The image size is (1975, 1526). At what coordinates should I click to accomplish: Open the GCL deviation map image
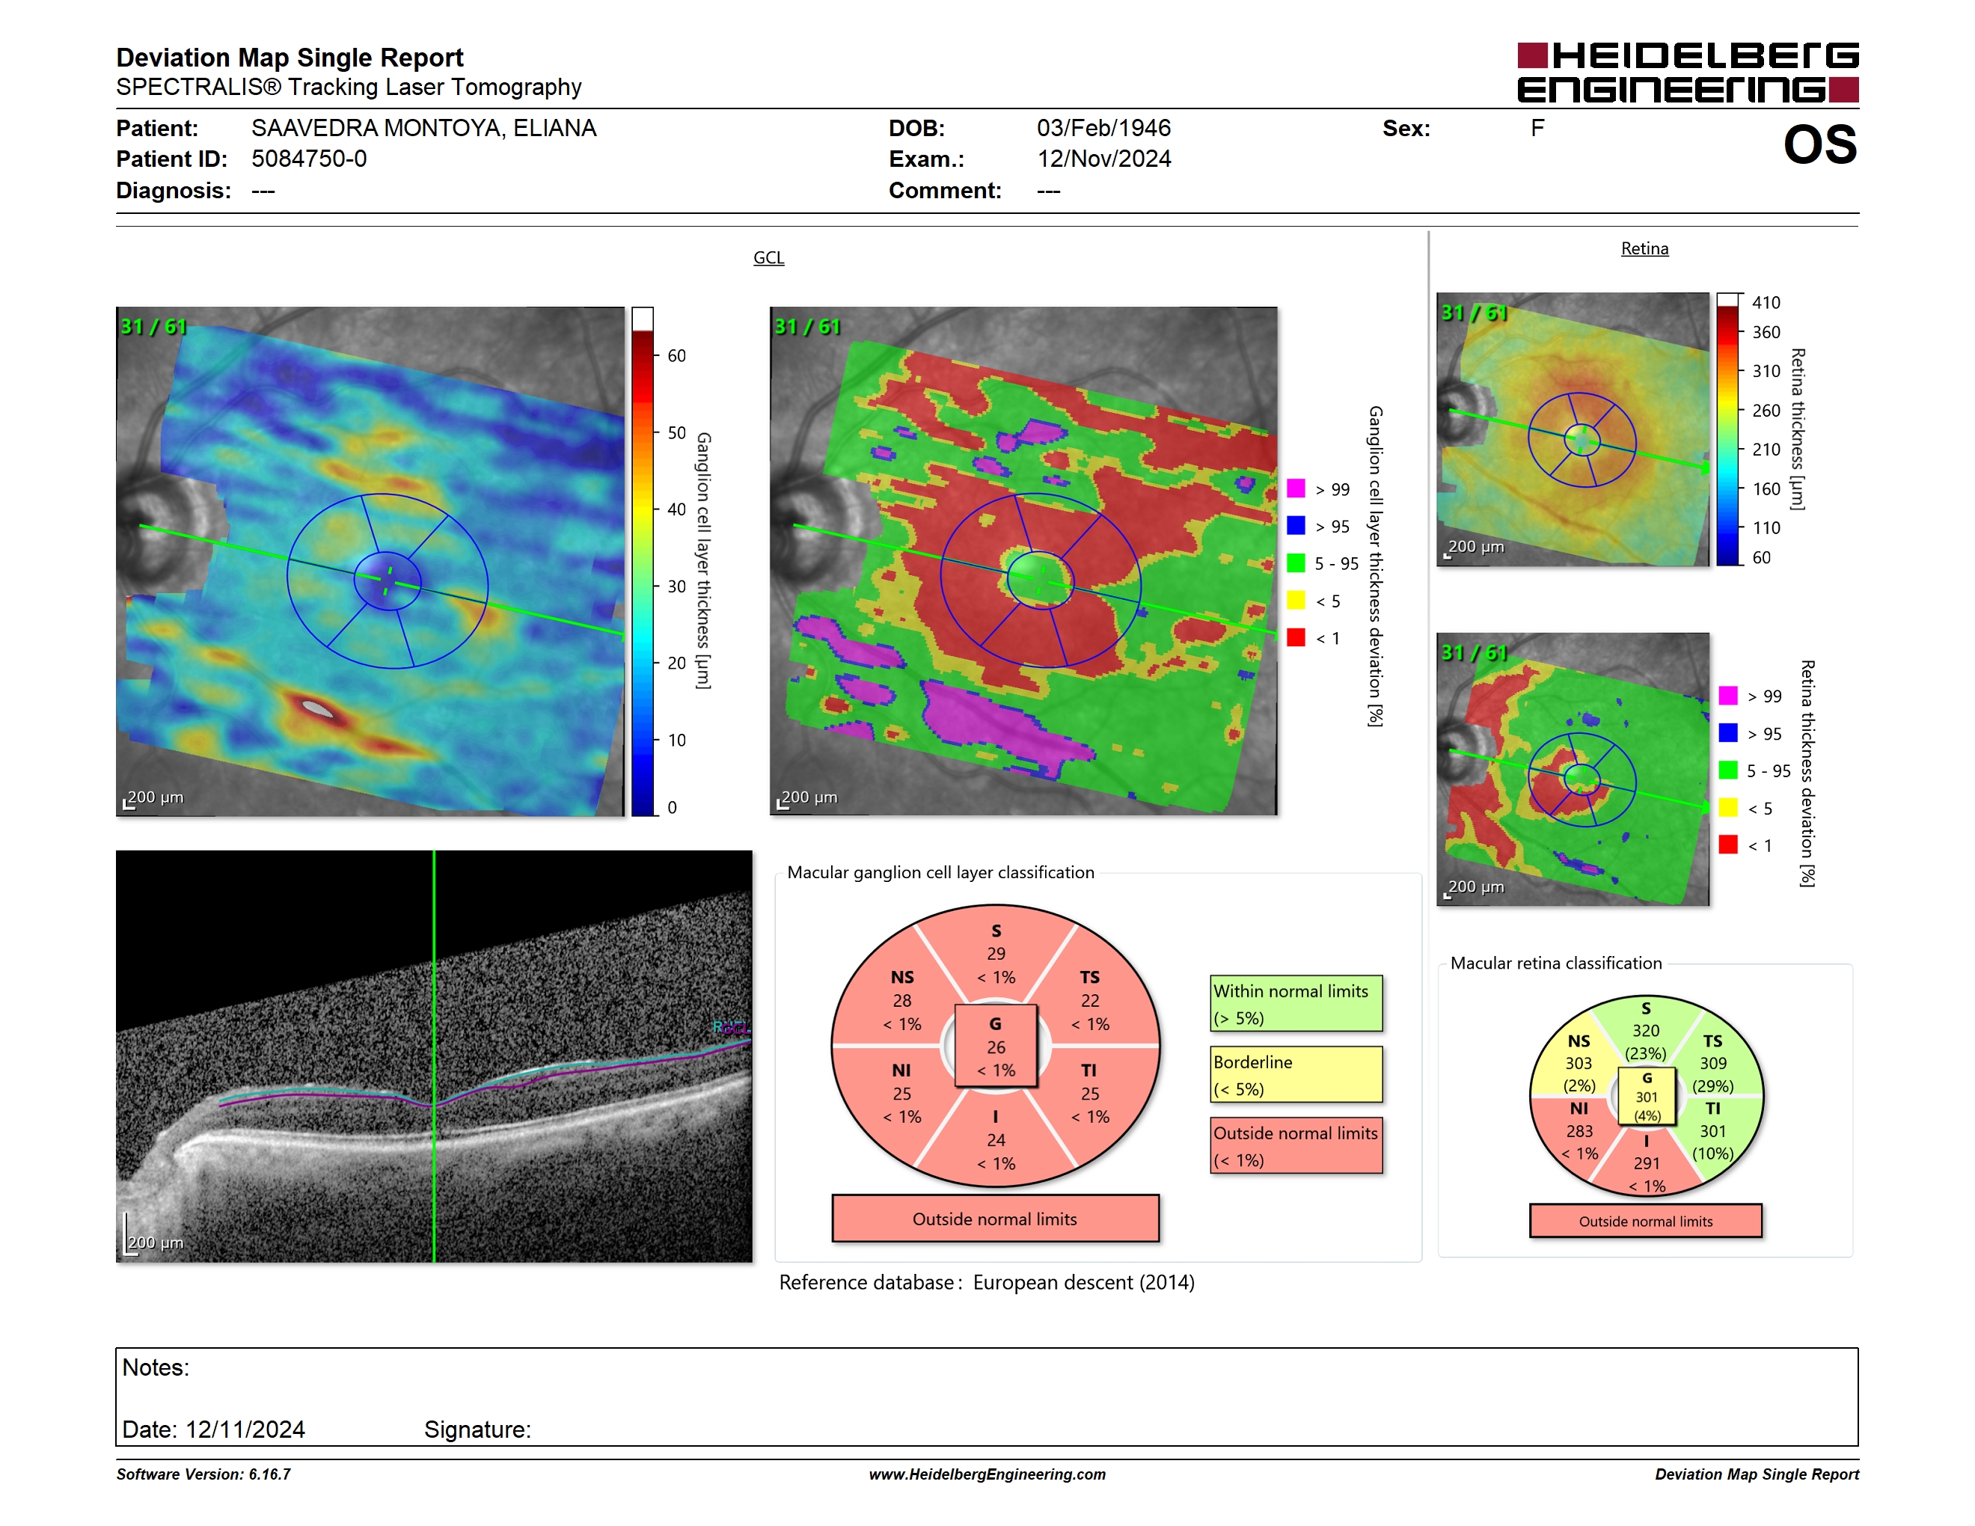pyautogui.click(x=1023, y=561)
